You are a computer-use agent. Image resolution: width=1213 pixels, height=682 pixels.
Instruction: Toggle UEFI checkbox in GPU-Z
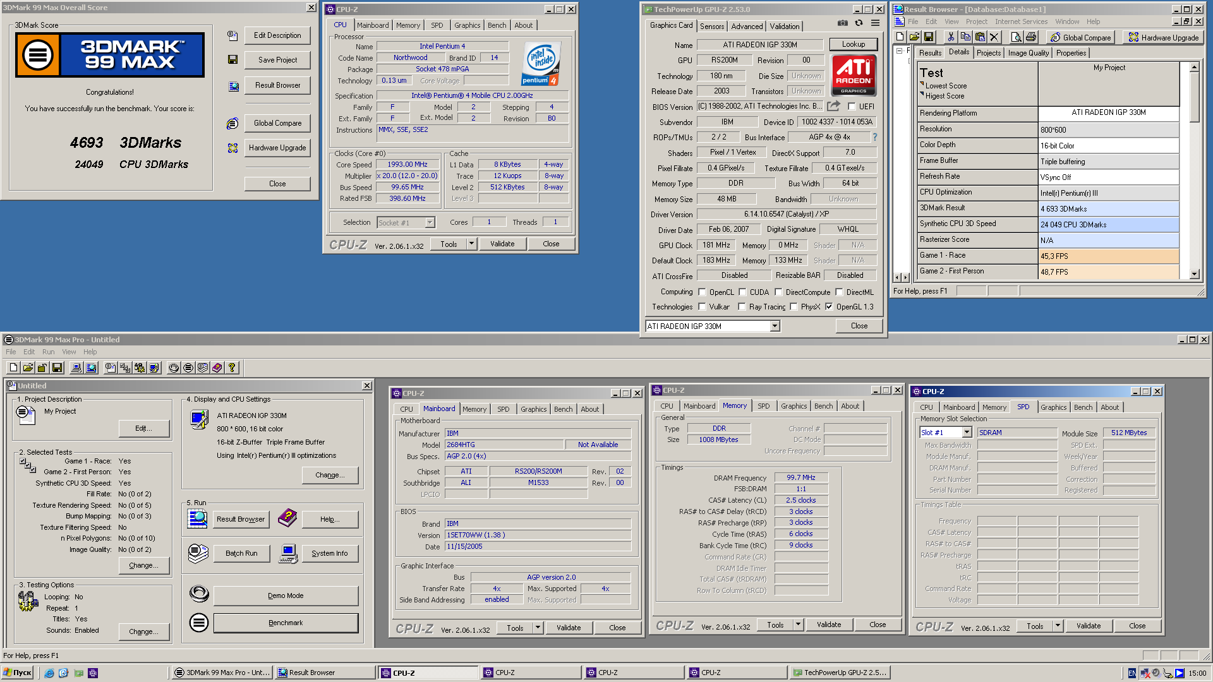[852, 107]
